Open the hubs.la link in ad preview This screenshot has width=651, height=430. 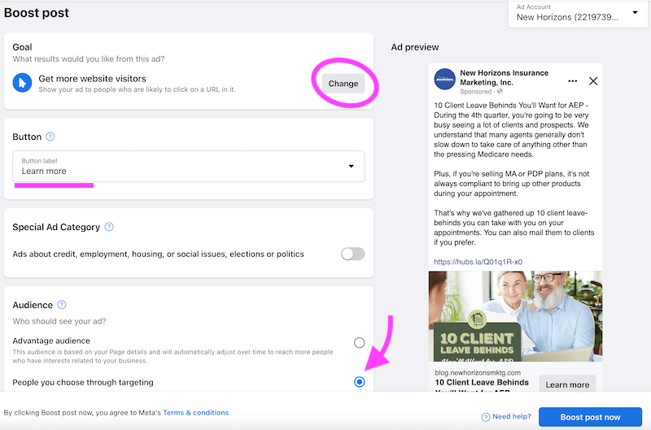(478, 262)
